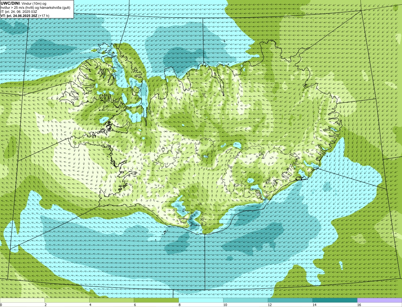Click the light teal 10–12 m/s legend swatch
402x307 pixels.
pos(246,300)
